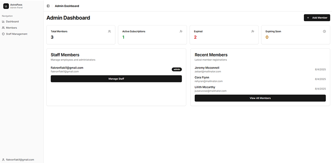Click the 8/4/2025 date for Lillith Mccarthy

[x=320, y=89]
